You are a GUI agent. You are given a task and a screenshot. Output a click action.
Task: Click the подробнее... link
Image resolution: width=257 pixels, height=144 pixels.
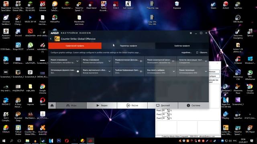click(186, 52)
